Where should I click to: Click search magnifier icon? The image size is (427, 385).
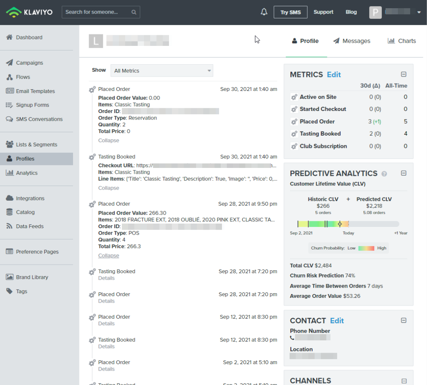coord(134,12)
